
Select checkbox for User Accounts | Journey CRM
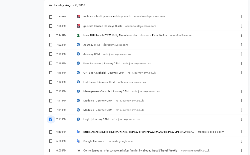pyautogui.click(x=51, y=63)
